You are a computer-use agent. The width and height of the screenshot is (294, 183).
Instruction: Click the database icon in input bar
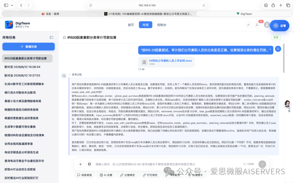coord(90,164)
